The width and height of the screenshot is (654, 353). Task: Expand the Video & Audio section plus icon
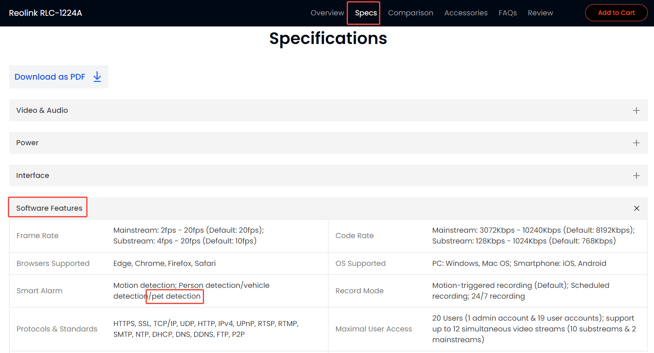pos(636,110)
